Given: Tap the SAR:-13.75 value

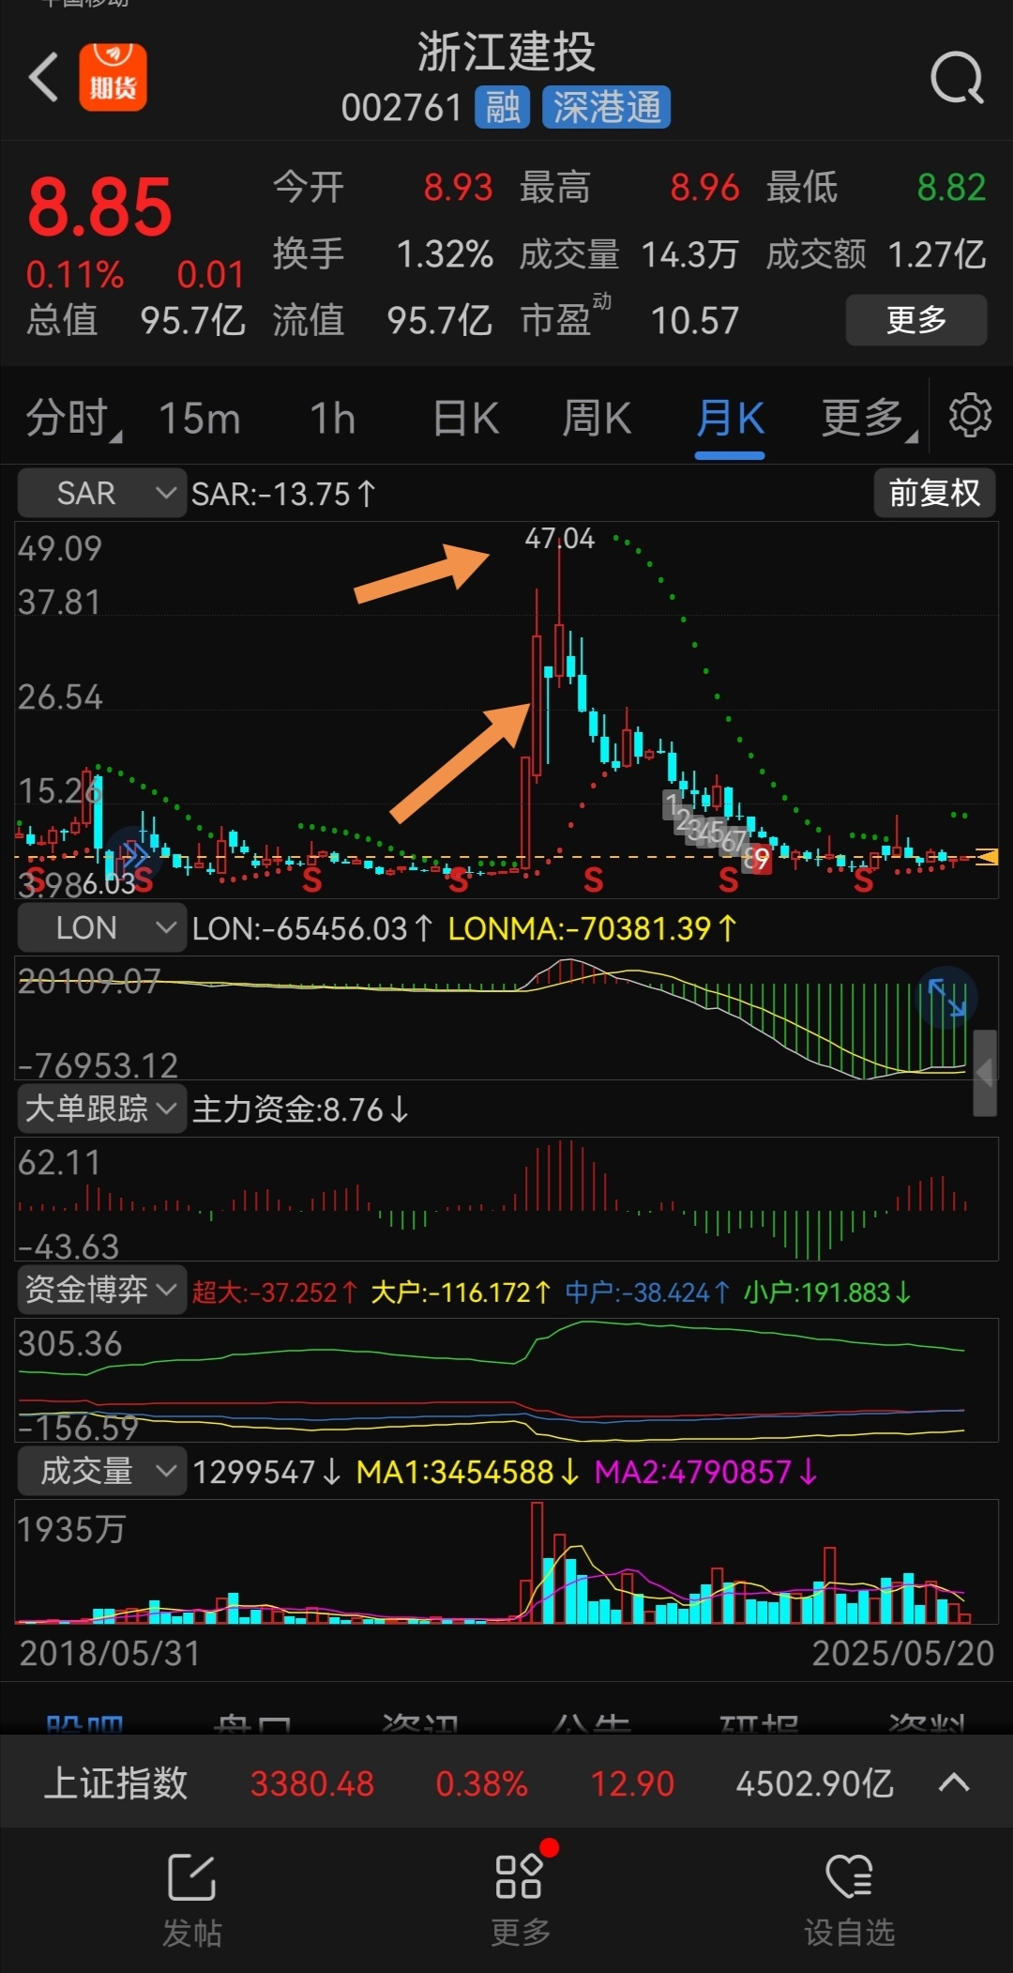Looking at the screenshot, I should 283,494.
